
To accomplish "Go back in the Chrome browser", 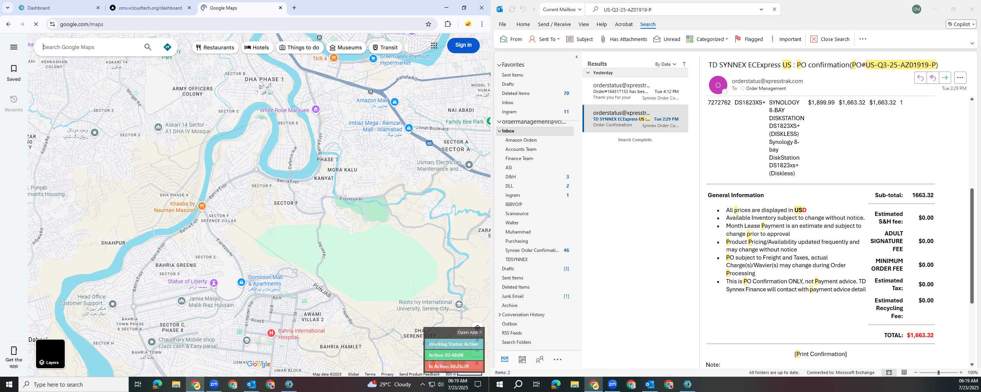I will pyautogui.click(x=8, y=24).
